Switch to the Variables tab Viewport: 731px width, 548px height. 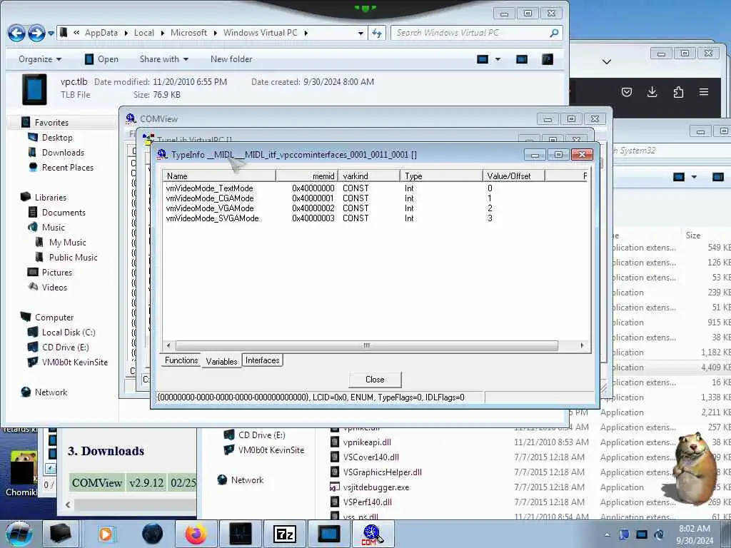tap(221, 361)
